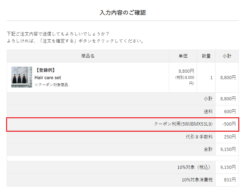Screen dimensions: 246x191
Task: Click the 250円 cash-on-delivery fee
Action: [x=230, y=137]
